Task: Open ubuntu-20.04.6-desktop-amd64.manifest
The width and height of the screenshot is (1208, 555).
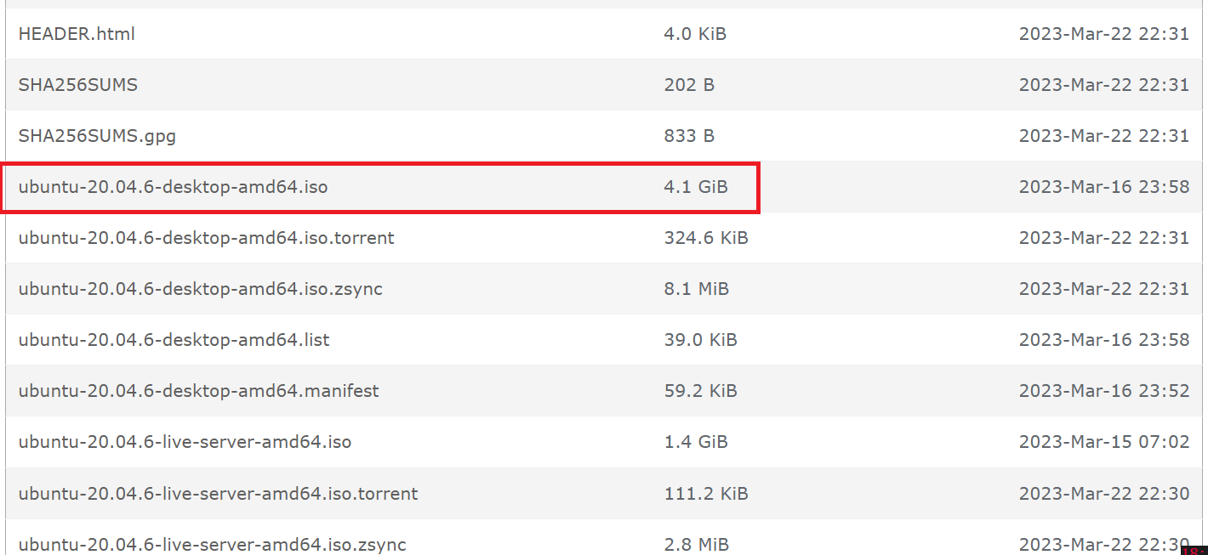Action: click(x=198, y=391)
